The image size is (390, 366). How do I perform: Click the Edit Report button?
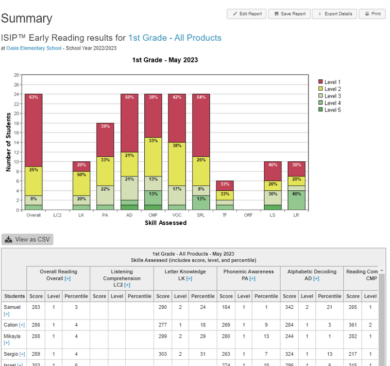246,14
